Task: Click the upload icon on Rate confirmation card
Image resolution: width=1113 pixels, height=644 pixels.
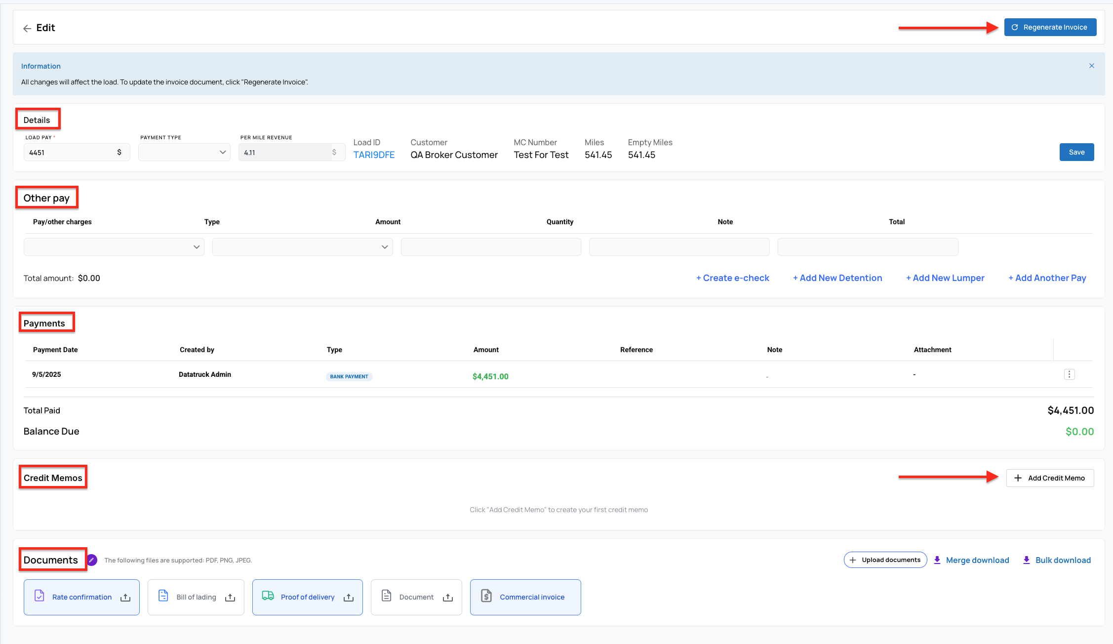Action: [125, 597]
